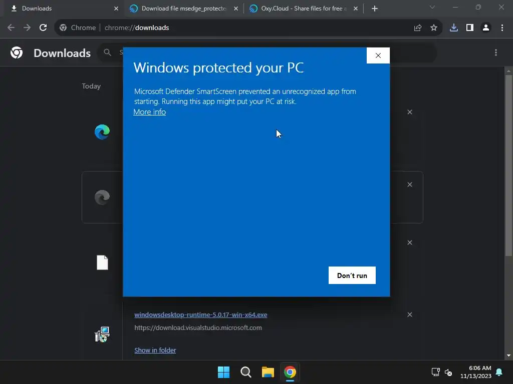
Task: Click the network status tray icon
Action: (x=435, y=372)
